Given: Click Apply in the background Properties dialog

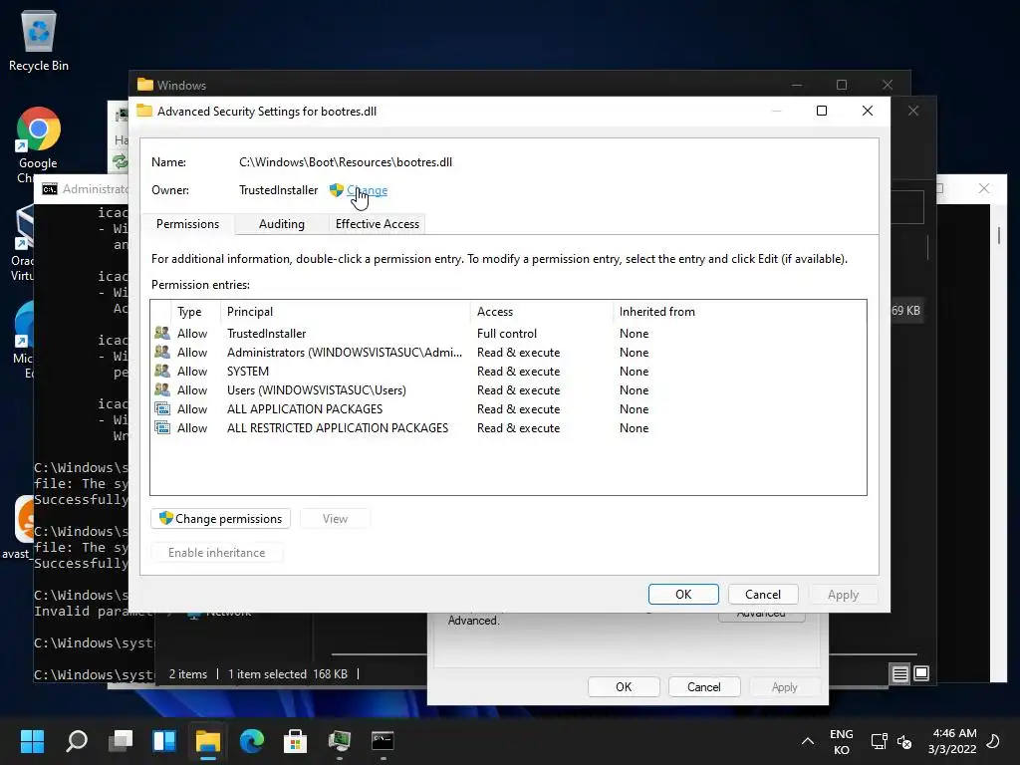Looking at the screenshot, I should (785, 687).
